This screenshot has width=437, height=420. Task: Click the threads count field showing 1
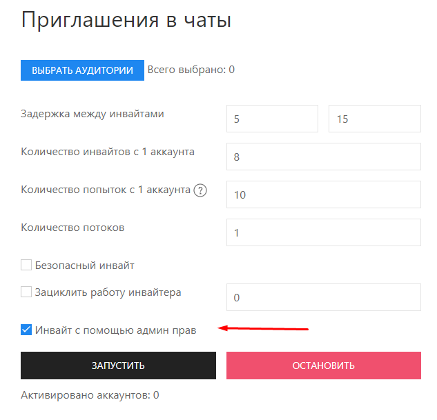[323, 232]
